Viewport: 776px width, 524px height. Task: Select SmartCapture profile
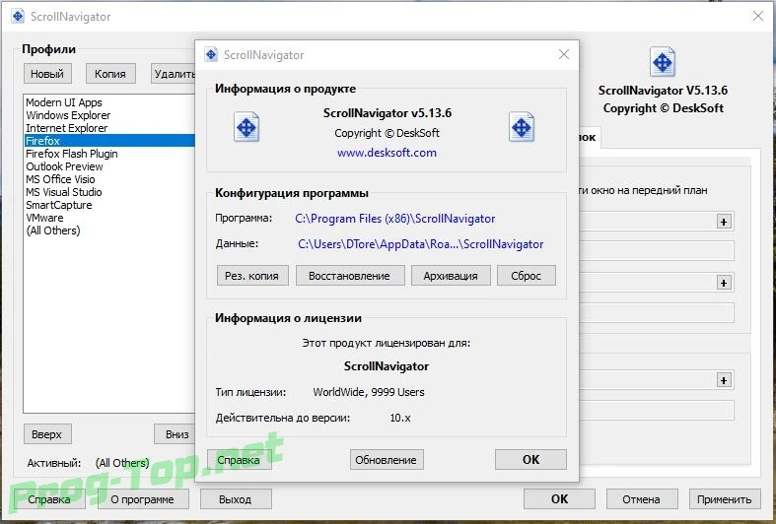point(109,205)
